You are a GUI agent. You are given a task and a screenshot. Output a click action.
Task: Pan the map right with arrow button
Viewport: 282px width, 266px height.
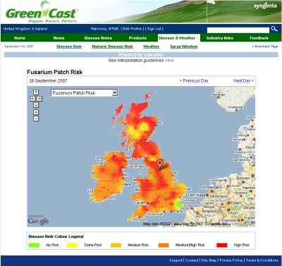tap(39, 99)
